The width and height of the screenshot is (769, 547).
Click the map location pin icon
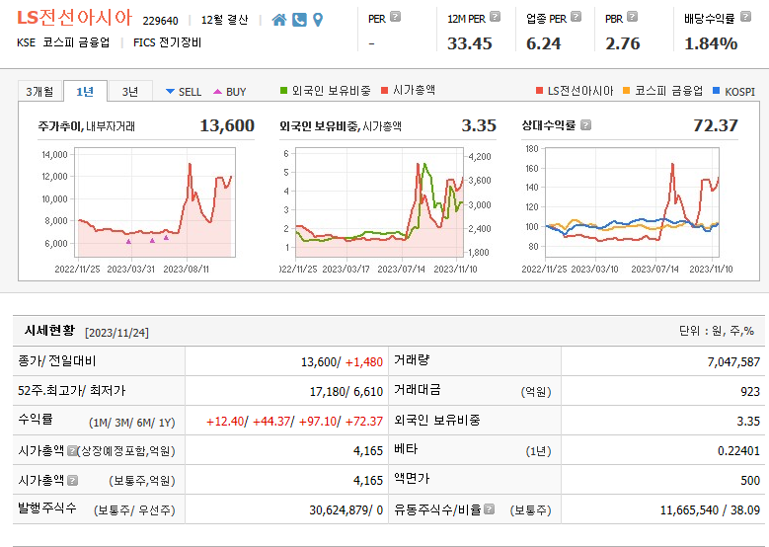click(x=318, y=20)
